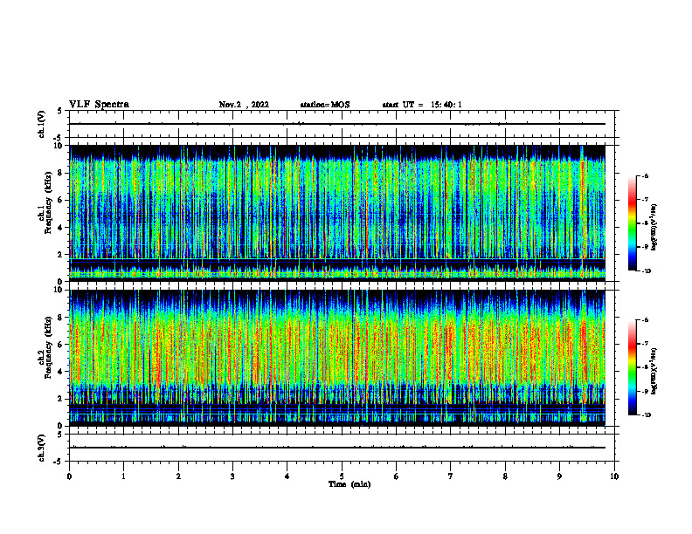Click the ch.1 voltage waveform line

[x=337, y=124]
